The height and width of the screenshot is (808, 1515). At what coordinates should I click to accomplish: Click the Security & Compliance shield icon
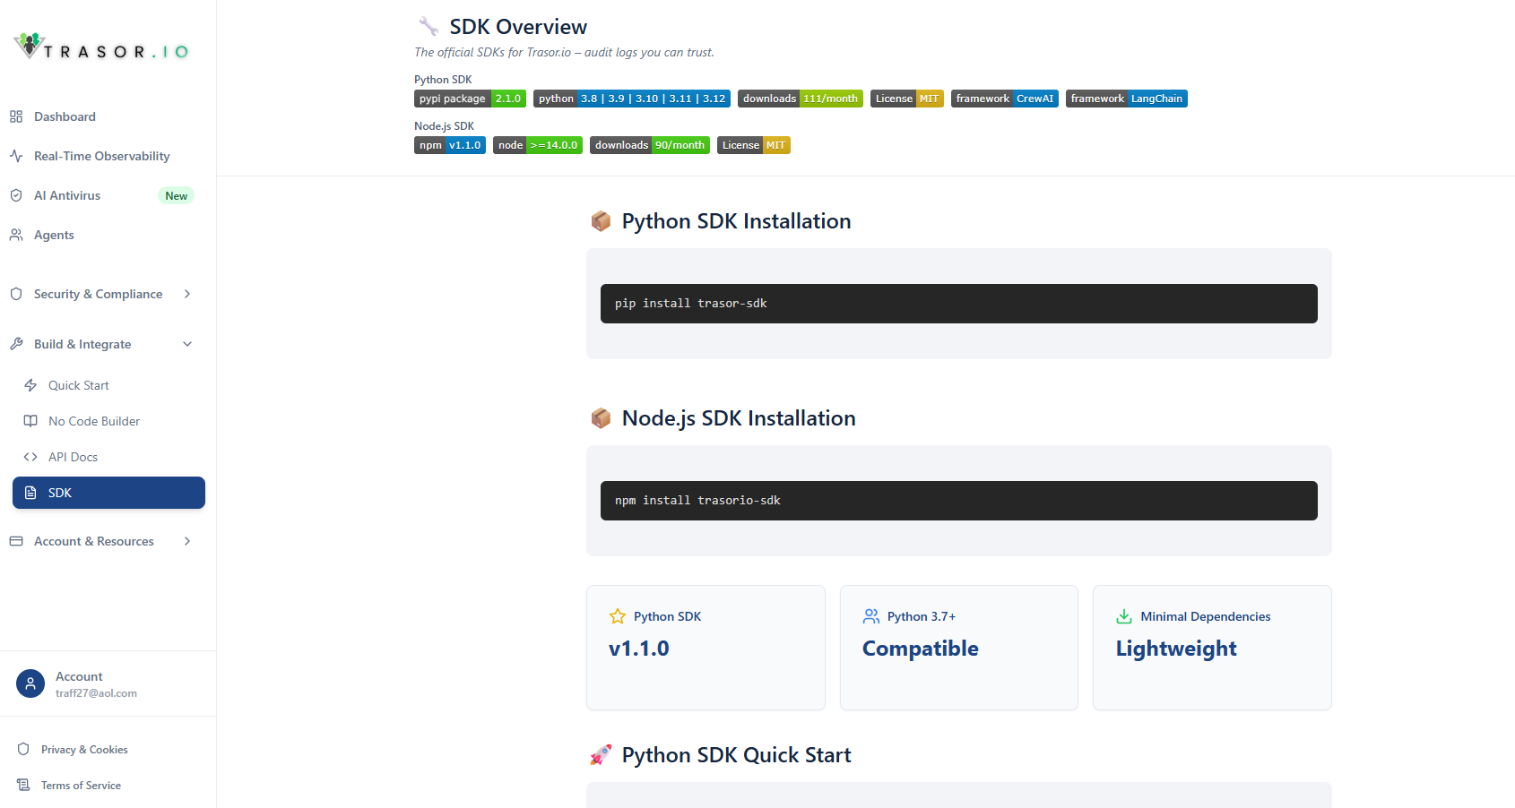coord(15,294)
